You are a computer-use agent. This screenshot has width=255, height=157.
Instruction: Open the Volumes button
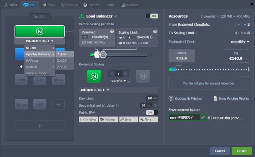point(109,120)
